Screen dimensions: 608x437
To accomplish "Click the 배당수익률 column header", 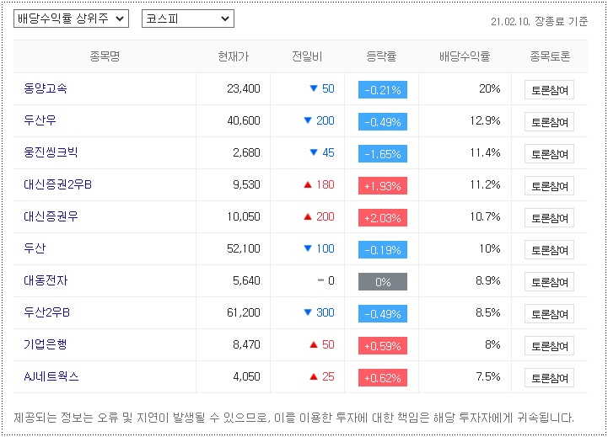I will point(465,56).
